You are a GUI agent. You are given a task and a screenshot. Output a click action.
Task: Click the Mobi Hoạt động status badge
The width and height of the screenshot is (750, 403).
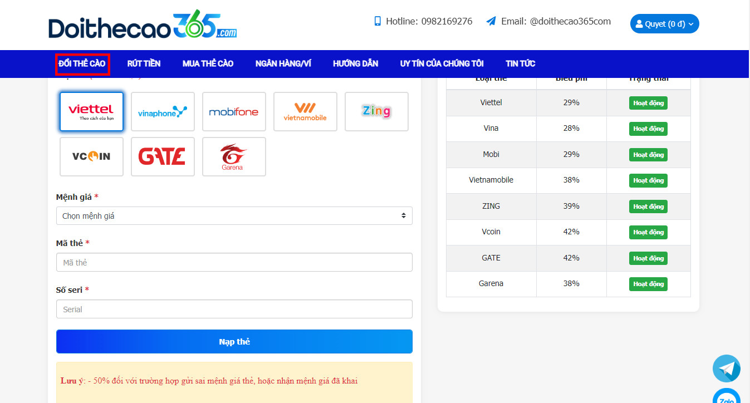pyautogui.click(x=648, y=155)
